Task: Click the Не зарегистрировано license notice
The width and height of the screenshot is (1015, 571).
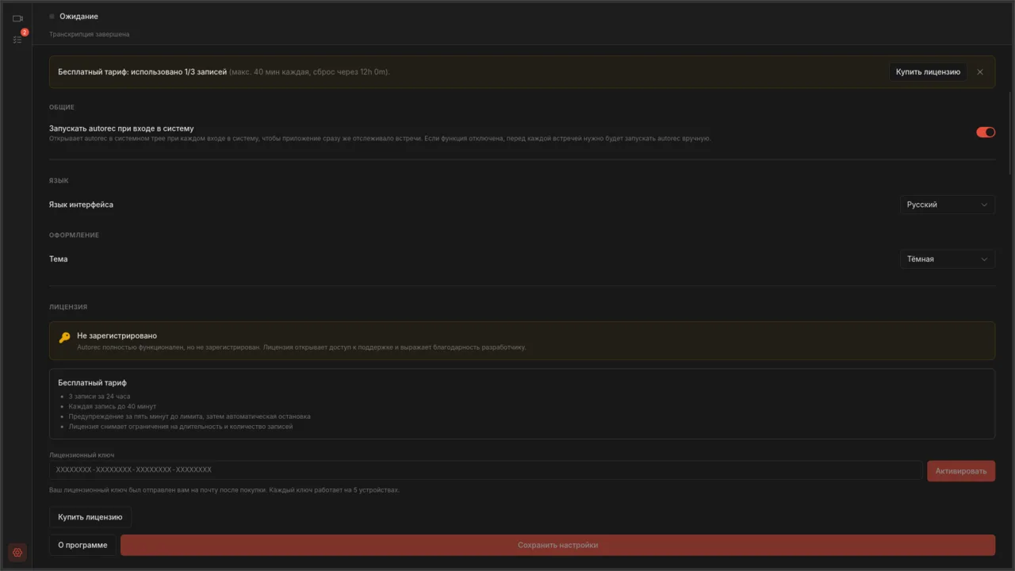Action: coord(522,341)
